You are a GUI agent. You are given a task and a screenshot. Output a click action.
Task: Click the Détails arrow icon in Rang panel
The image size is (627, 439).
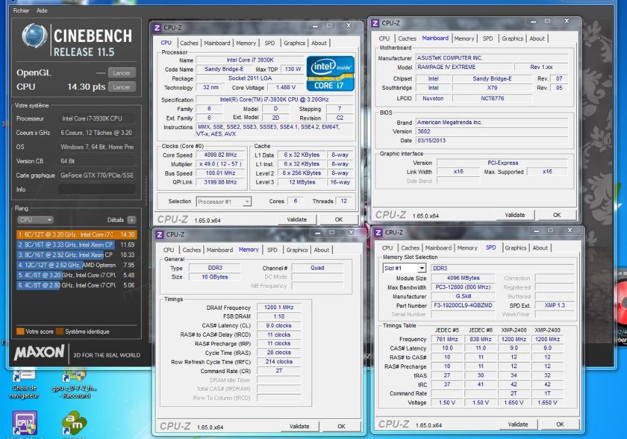point(132,220)
